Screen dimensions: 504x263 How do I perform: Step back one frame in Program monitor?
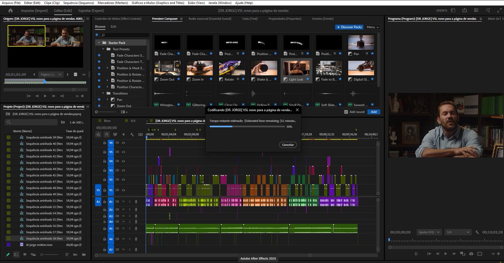tap(437, 254)
